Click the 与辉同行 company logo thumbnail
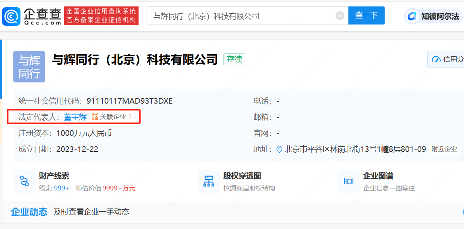This screenshot has width=464, height=229. 29,67
